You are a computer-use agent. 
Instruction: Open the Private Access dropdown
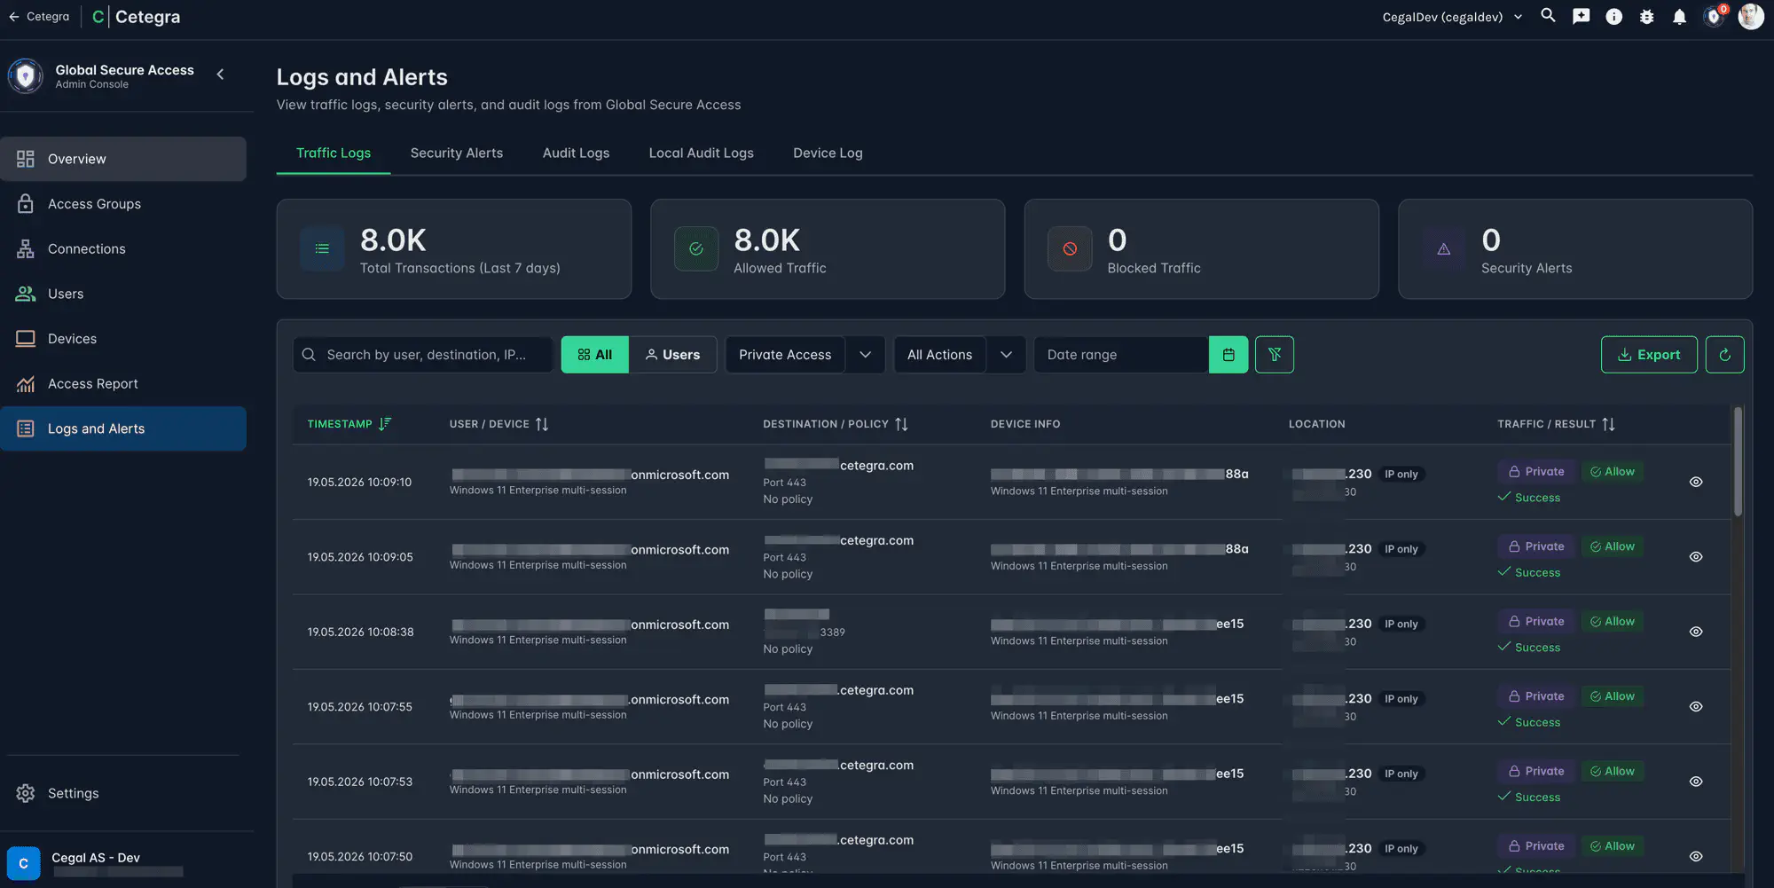click(x=785, y=355)
